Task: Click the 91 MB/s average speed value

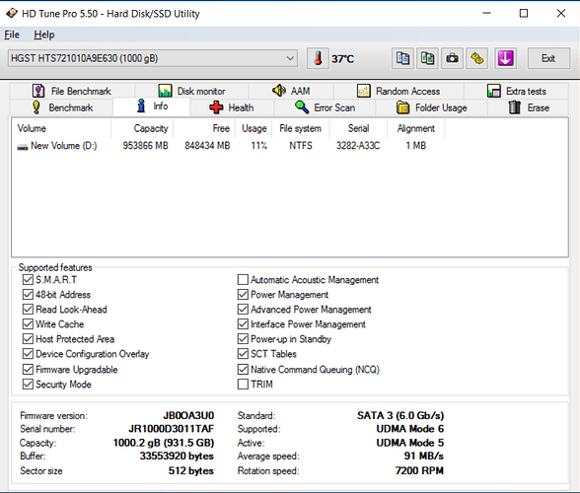Action: tap(424, 456)
